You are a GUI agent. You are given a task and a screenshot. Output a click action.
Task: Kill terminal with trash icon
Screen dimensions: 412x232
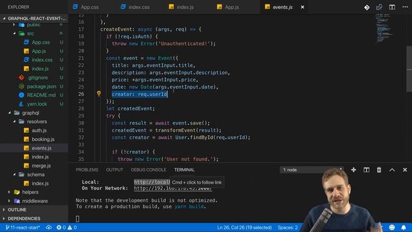point(379,170)
